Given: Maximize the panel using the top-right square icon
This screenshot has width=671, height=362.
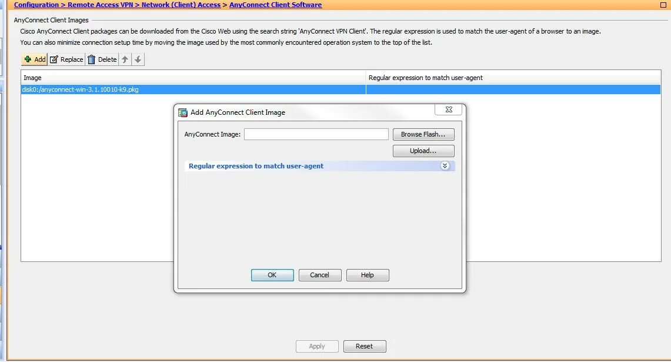Looking at the screenshot, I should coord(663,5).
